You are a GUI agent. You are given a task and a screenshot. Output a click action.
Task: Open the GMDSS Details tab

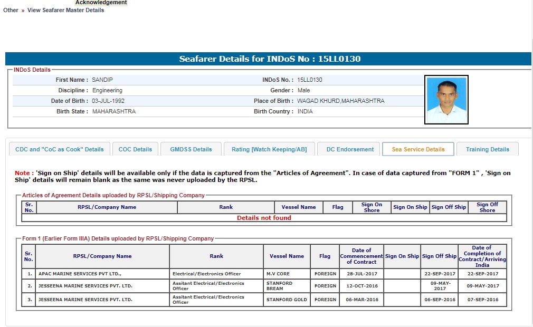191,149
